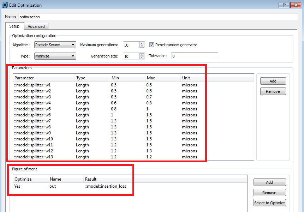Click the Edit Optimization application icon in title bar
Screen dimensions: 304x212
pos(5,5)
